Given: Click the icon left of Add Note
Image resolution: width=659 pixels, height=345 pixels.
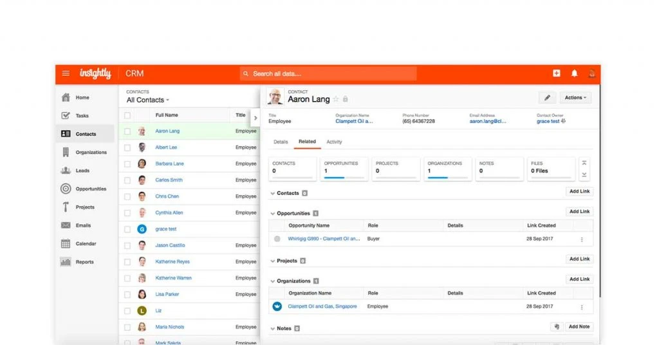Looking at the screenshot, I should (x=557, y=326).
